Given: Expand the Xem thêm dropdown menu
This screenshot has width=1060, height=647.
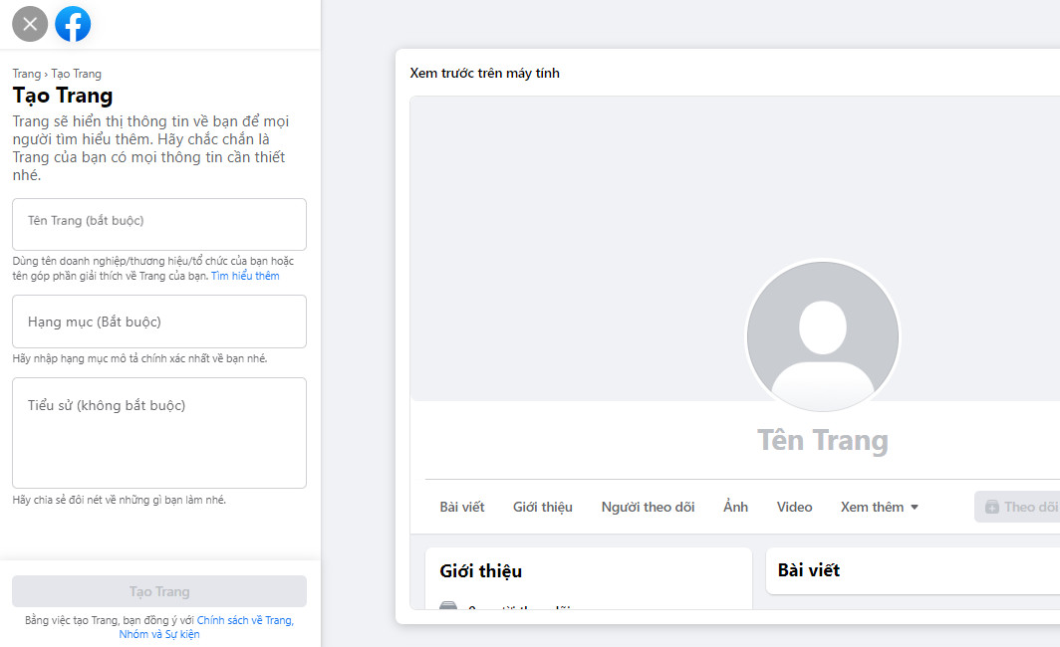Looking at the screenshot, I should click(880, 508).
